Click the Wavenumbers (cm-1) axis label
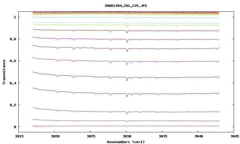 126,142
